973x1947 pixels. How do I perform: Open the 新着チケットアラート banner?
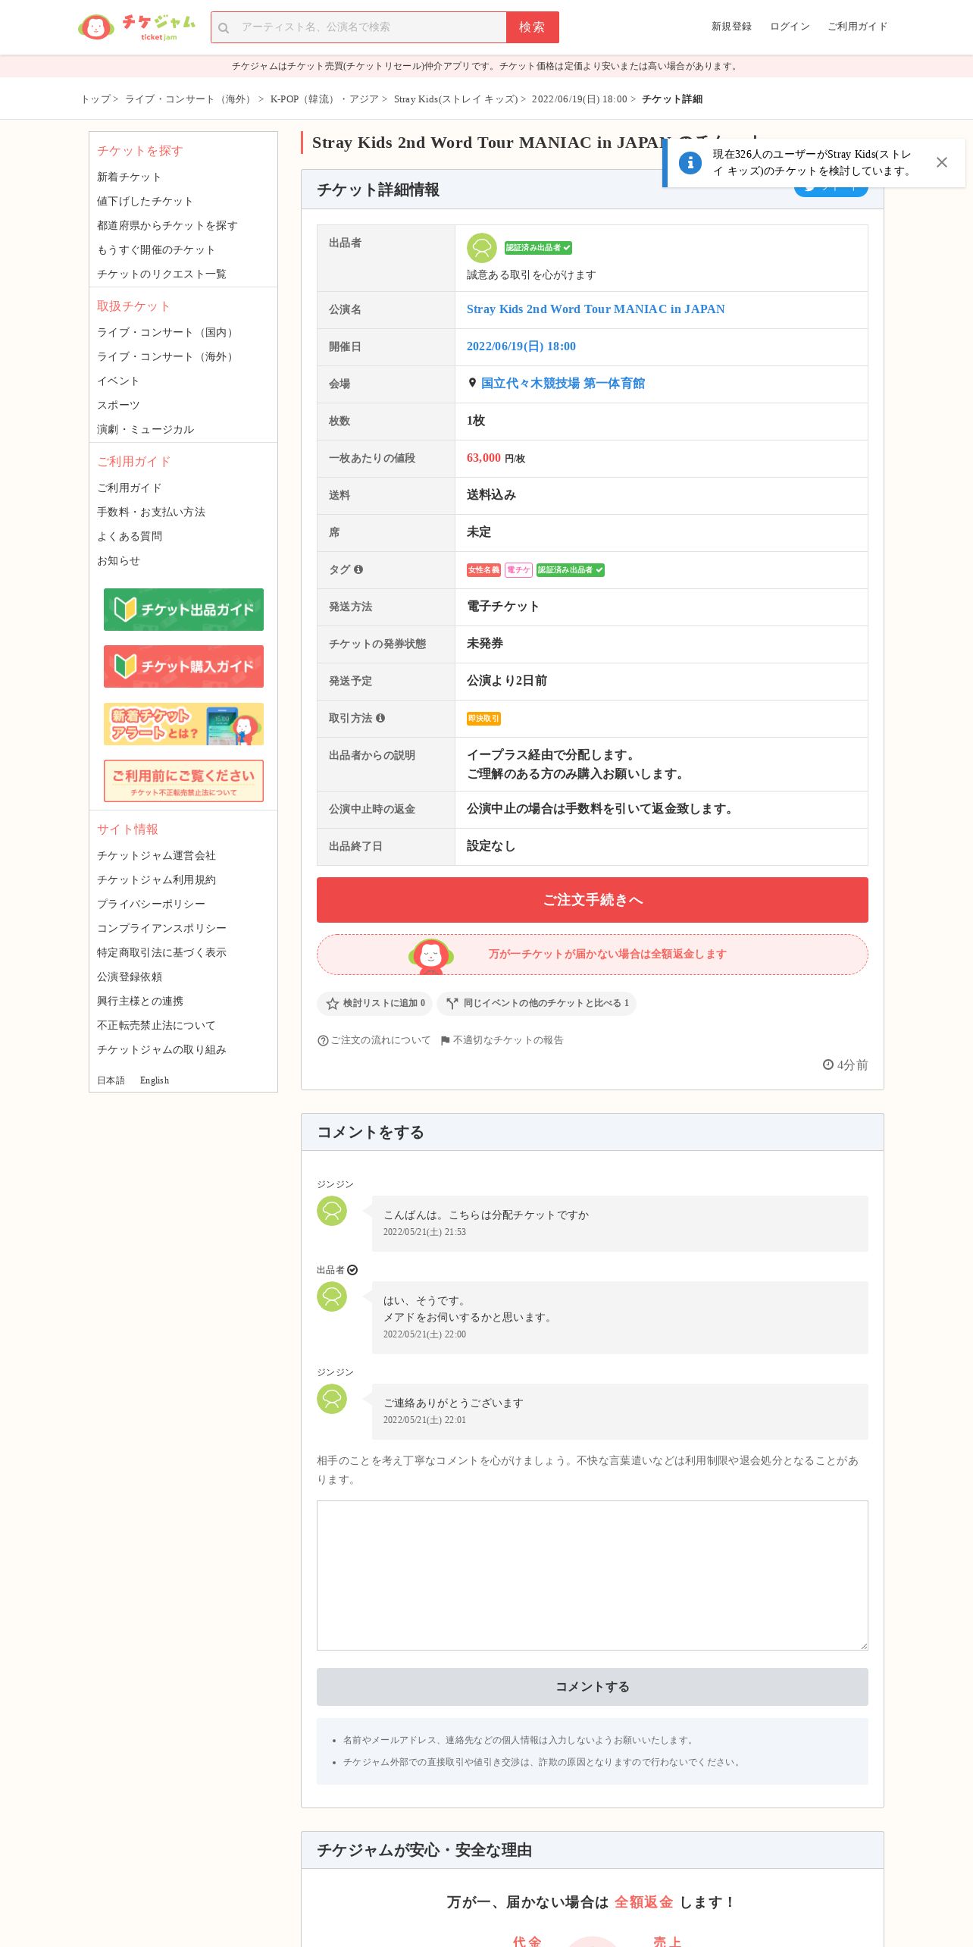(183, 724)
